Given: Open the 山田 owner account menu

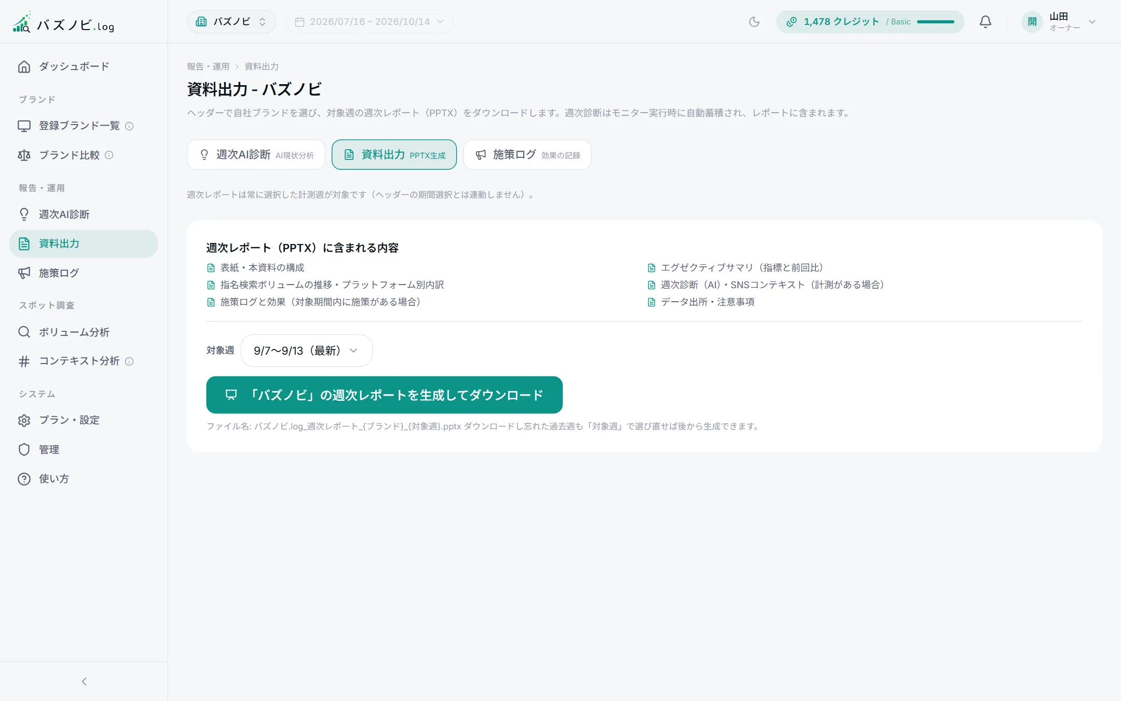Looking at the screenshot, I should pos(1059,22).
